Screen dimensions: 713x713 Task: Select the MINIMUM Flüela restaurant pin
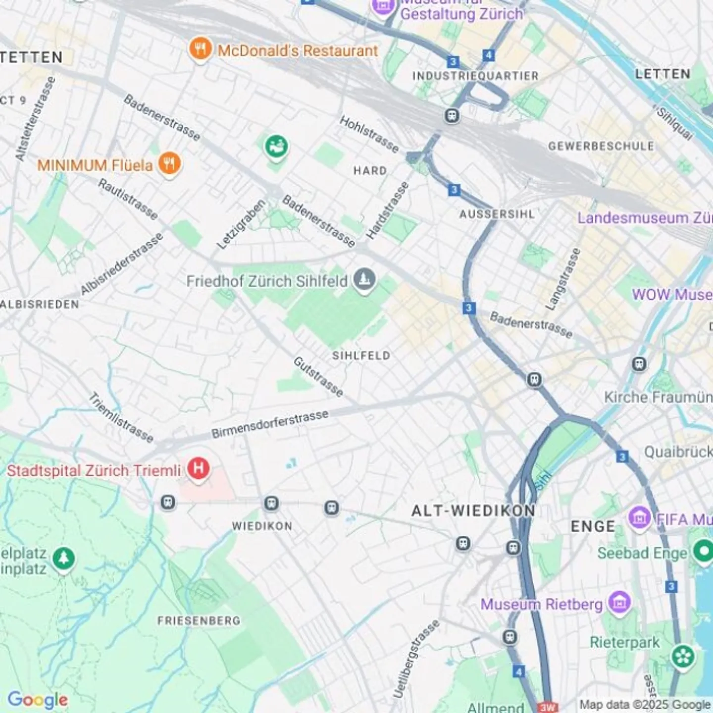(x=169, y=164)
